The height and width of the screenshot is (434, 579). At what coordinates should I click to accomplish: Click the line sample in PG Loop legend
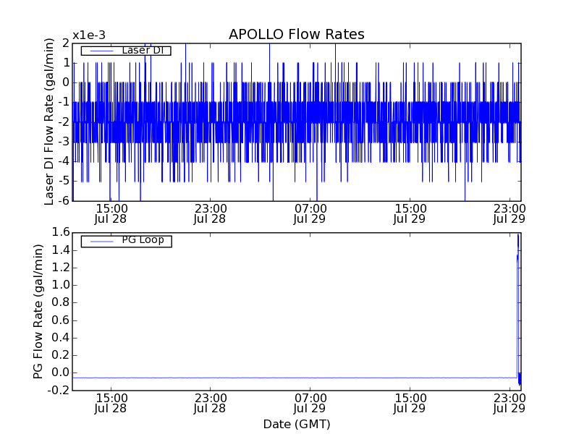[x=102, y=242]
